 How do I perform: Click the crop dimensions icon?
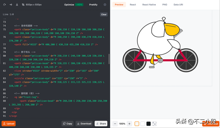point(23,4)
